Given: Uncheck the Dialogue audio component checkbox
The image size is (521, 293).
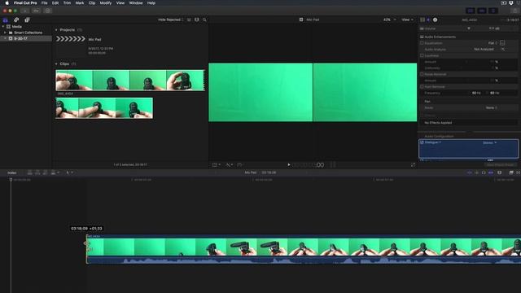Looking at the screenshot, I should [422, 142].
